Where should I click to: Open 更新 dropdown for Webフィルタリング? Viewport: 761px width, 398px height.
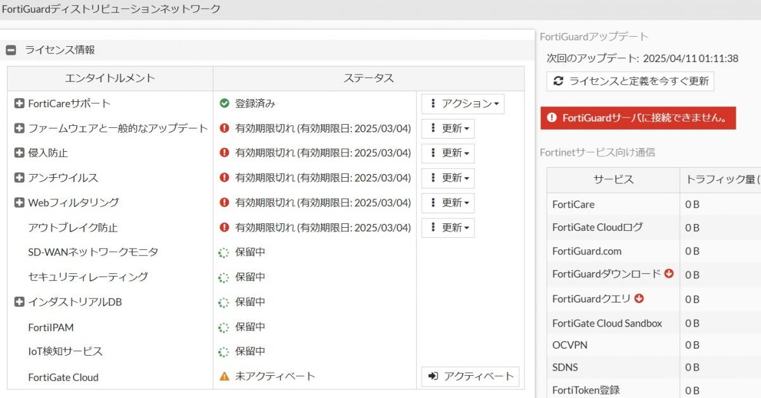pos(448,202)
